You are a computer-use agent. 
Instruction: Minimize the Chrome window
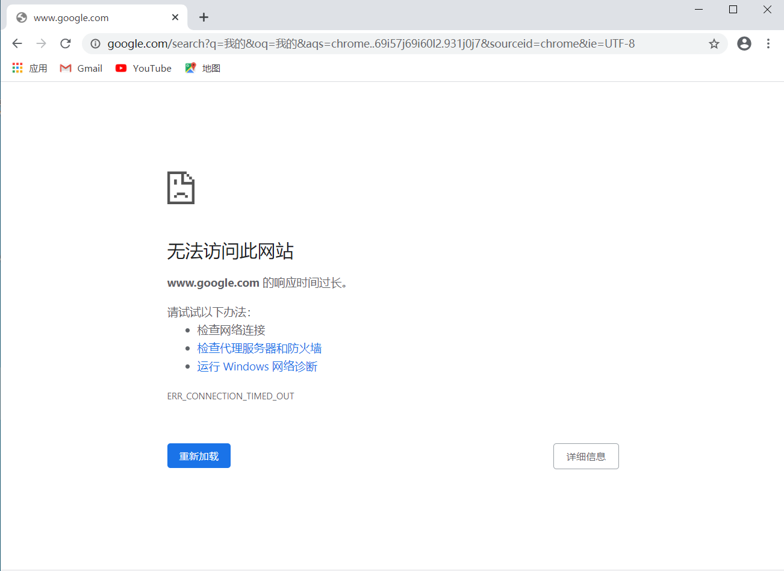coord(699,9)
